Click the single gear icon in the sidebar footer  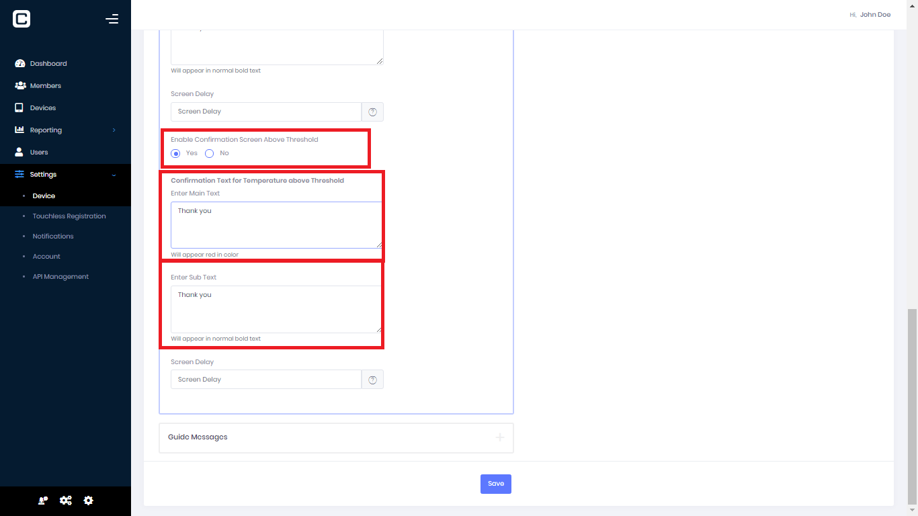point(88,501)
